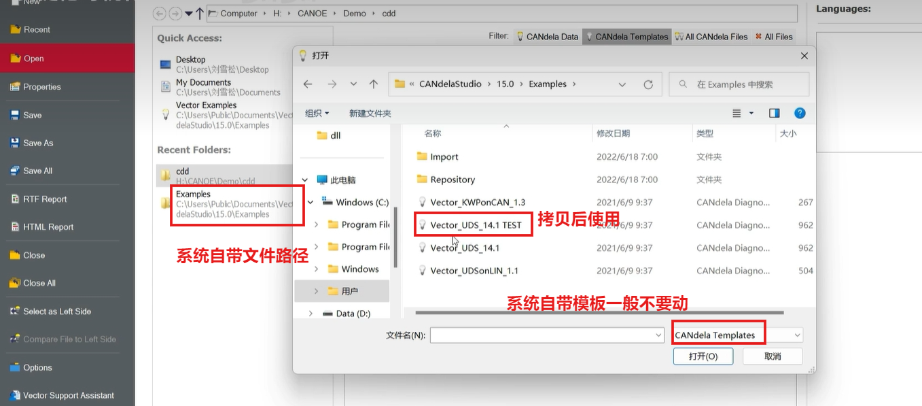
Task: Choose Save As in the left menu
Action: point(38,143)
